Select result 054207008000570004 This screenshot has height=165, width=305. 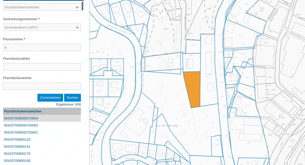pyautogui.click(x=21, y=118)
